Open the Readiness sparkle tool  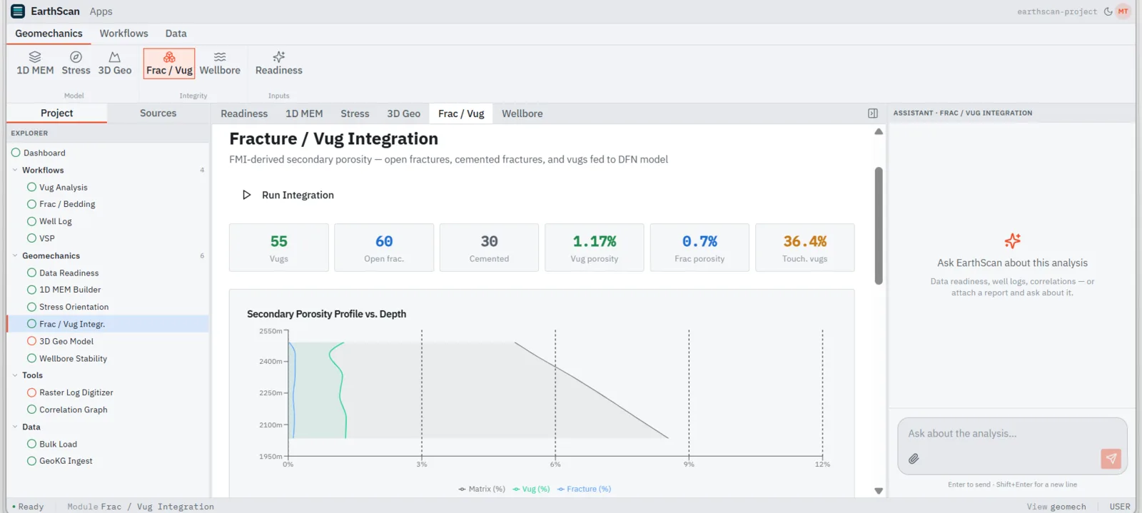279,63
